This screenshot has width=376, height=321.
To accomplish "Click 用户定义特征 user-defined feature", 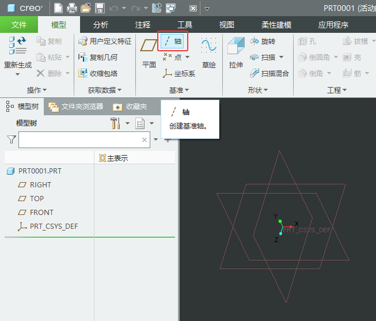I will pos(105,41).
